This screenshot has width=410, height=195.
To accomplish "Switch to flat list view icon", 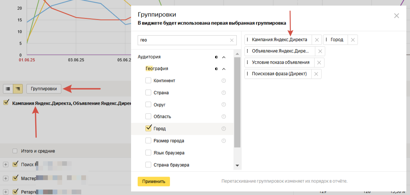I will pos(8,89).
